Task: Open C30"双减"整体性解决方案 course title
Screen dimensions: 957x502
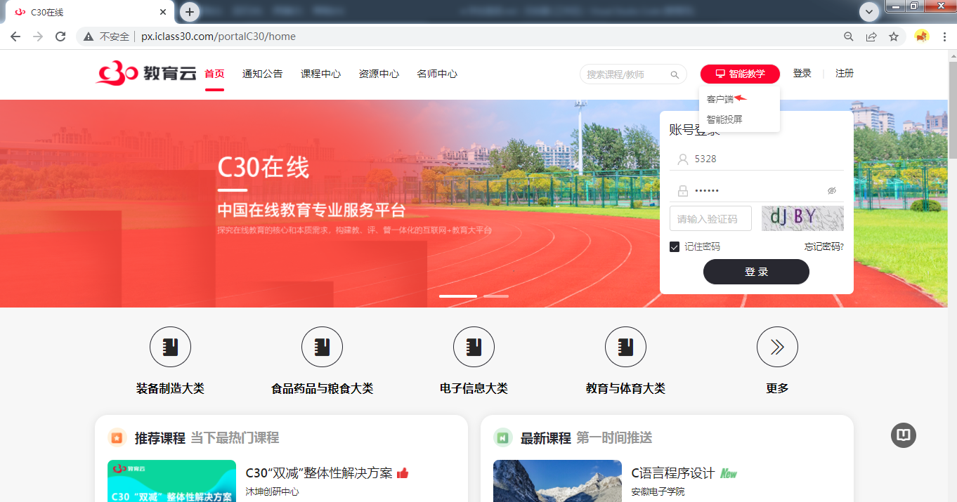Action: 319,473
